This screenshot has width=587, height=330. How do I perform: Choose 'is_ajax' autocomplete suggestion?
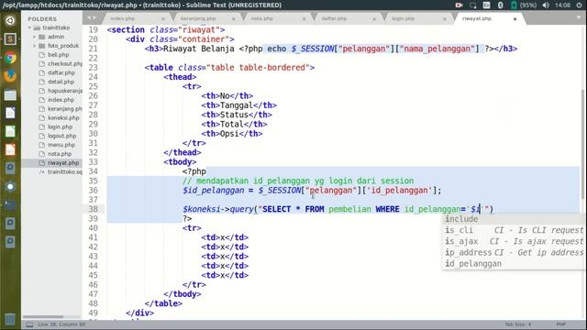click(x=514, y=241)
